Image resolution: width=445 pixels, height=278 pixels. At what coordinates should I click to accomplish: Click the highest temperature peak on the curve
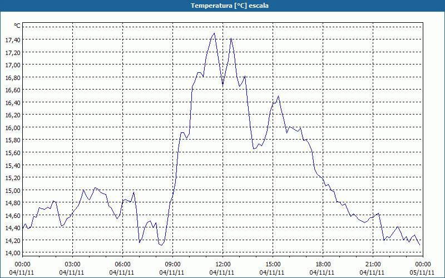tap(214, 33)
